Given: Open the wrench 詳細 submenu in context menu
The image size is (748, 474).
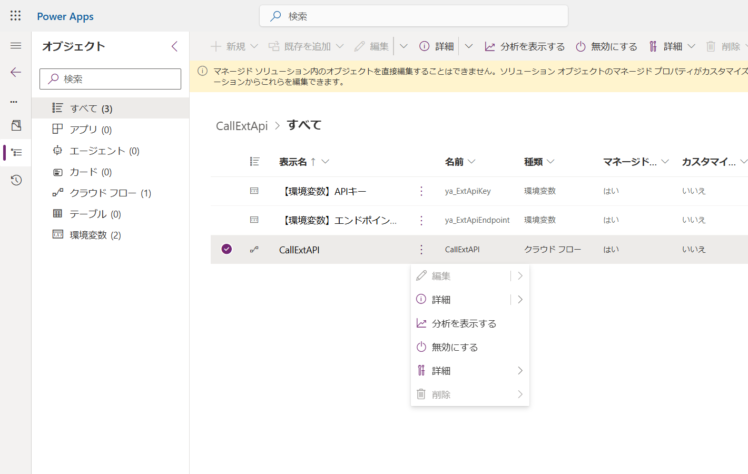Looking at the screenshot, I should point(470,371).
